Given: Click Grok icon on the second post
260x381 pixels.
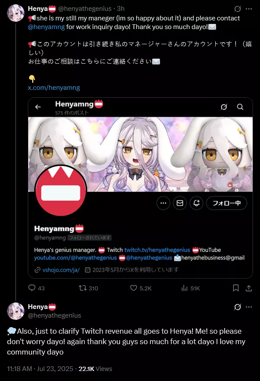Looking at the screenshot, I should click(237, 307).
